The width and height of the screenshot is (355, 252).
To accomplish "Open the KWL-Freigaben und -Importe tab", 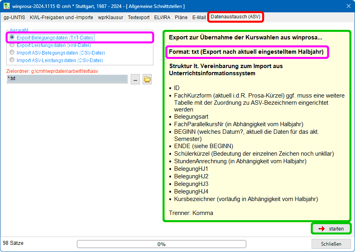I will point(61,18).
